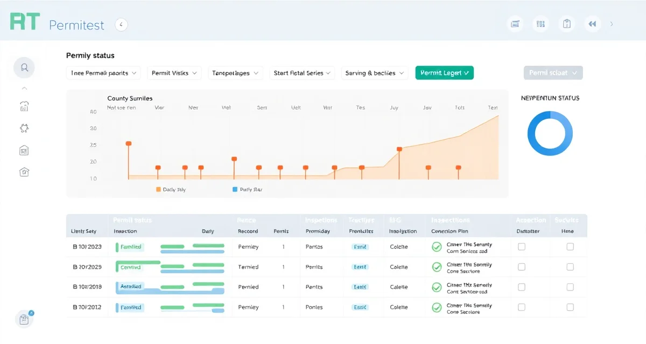Image resolution: width=646 pixels, height=344 pixels.
Task: Check the Hme checkbox for B 20/2029 row
Action: pos(570,267)
